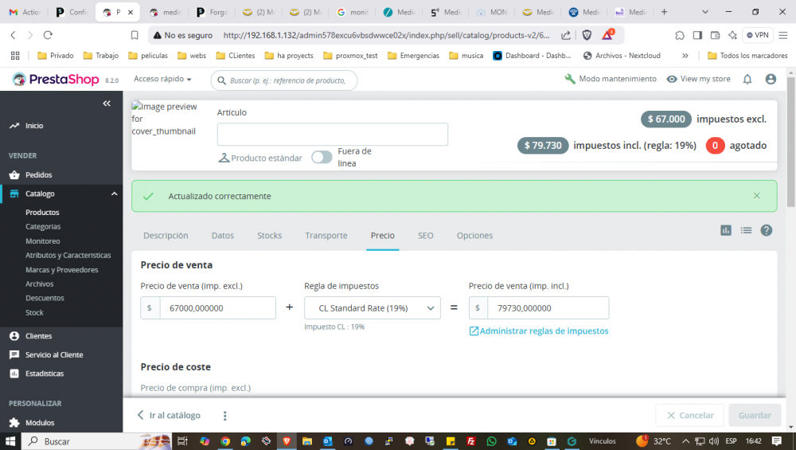The image size is (796, 450).
Task: Open Clientes in the sidebar
Action: (38, 336)
